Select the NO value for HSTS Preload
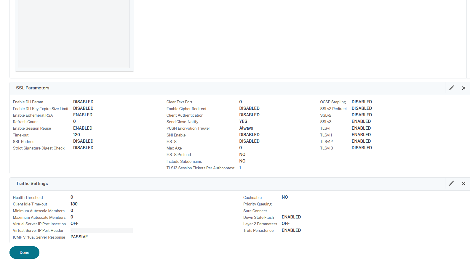Image resolution: width=470 pixels, height=262 pixels. (242, 155)
